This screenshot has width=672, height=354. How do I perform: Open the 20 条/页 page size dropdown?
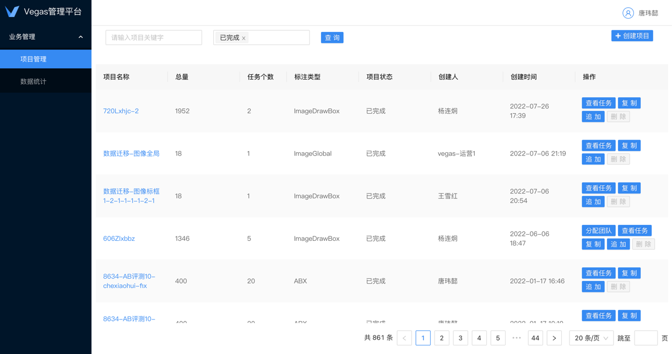[591, 338]
